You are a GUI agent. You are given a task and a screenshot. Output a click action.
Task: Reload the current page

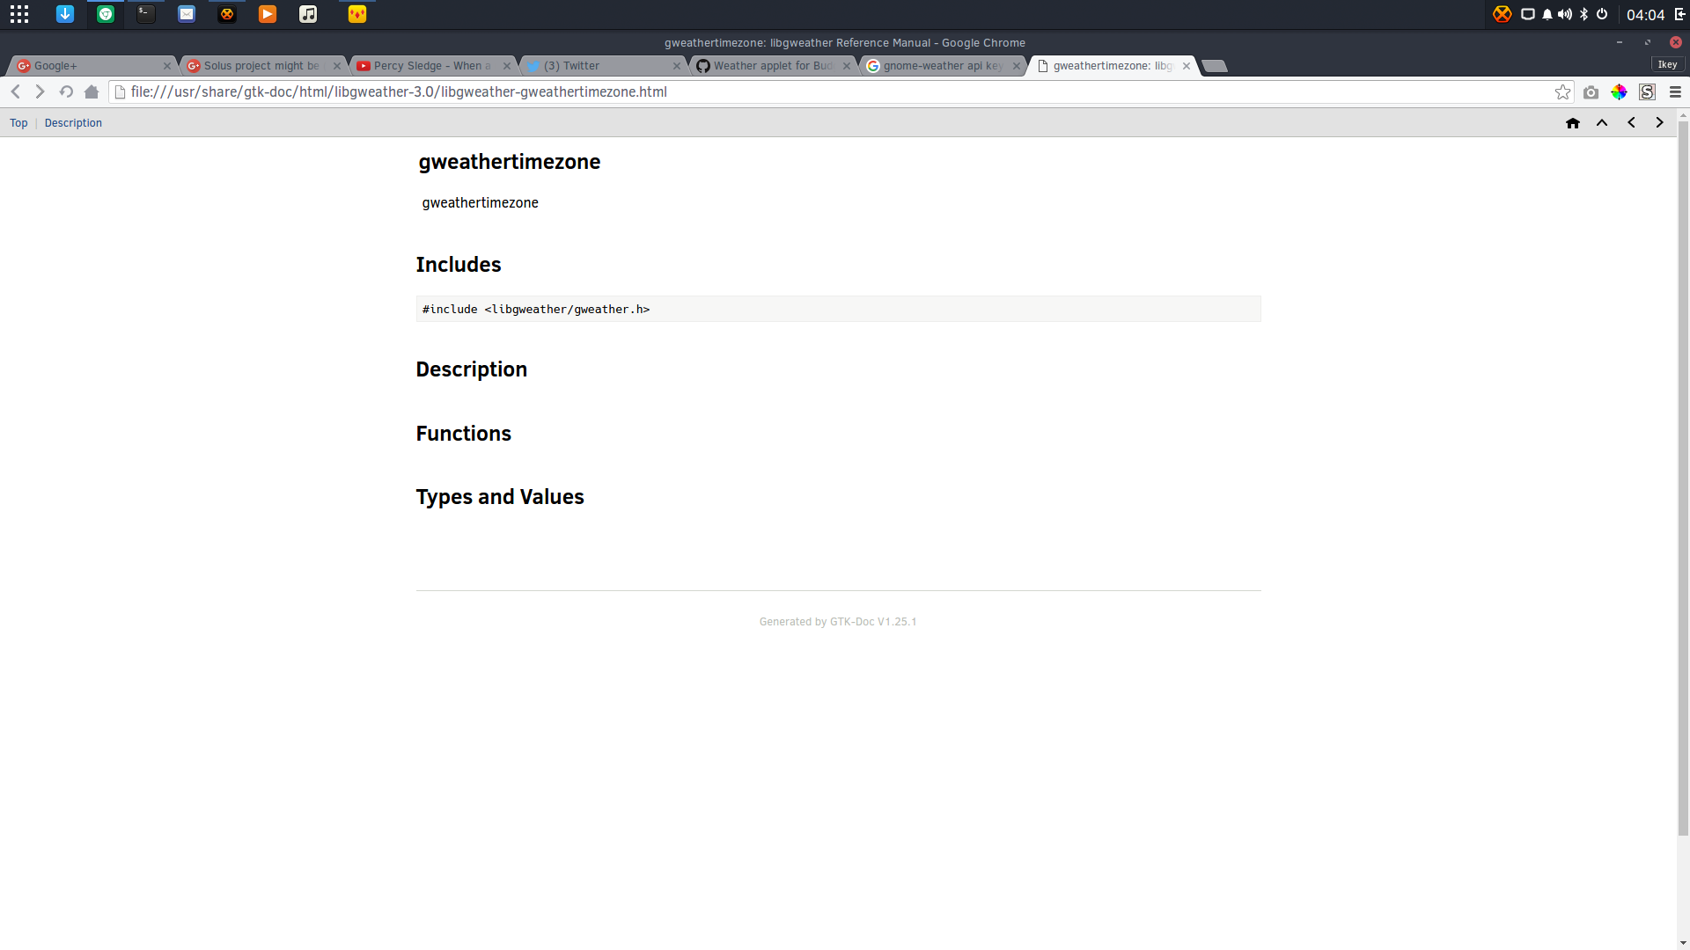tap(66, 91)
